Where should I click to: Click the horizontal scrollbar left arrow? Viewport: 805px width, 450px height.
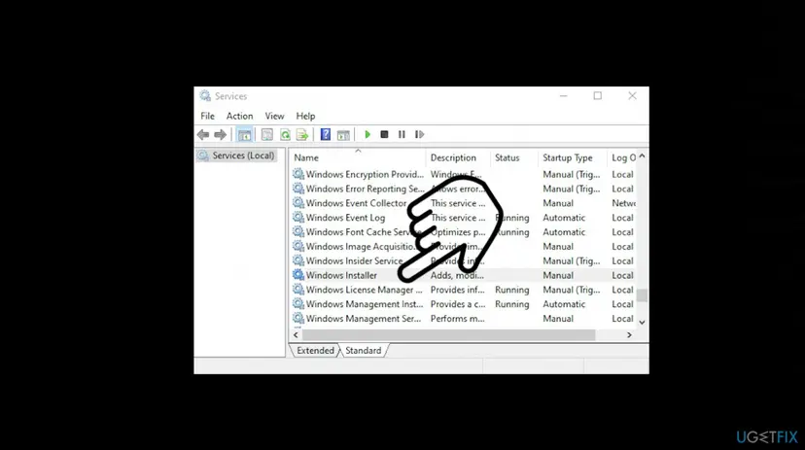[296, 334]
